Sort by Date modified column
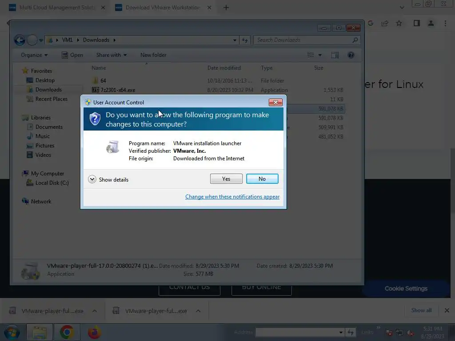Image resolution: width=455 pixels, height=341 pixels. 224,68
